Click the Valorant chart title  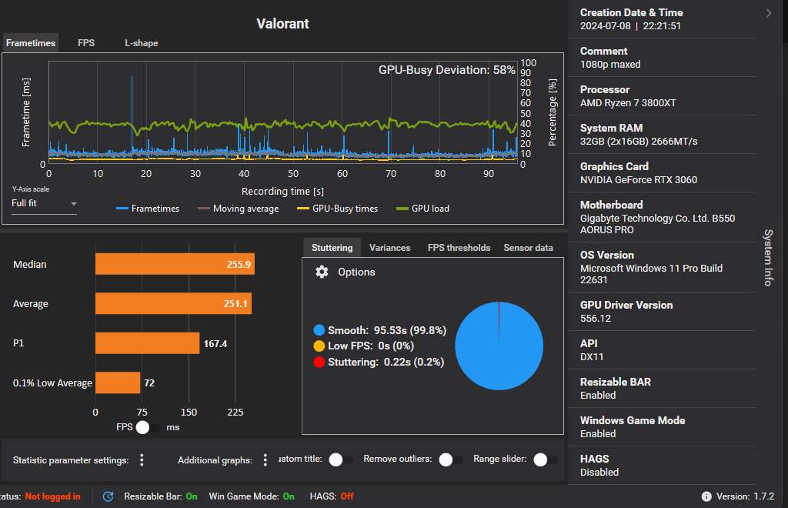coord(283,24)
